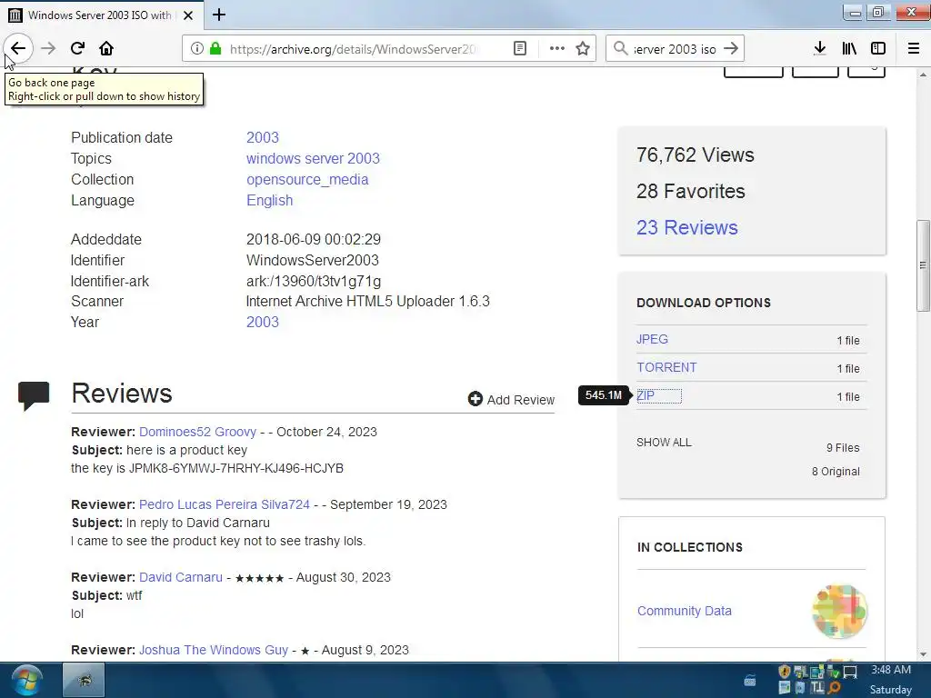Click the English language link
Screen dimensions: 931x698
pyautogui.click(x=269, y=201)
